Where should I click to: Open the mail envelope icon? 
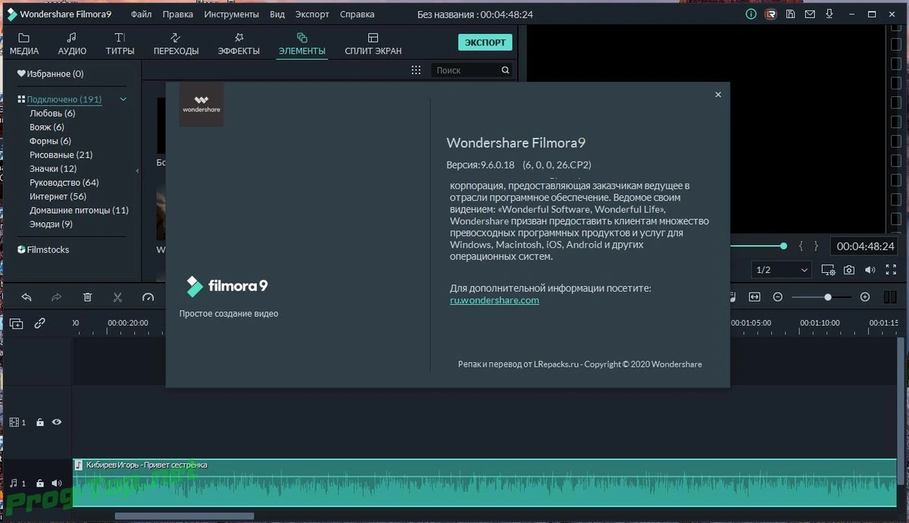coord(811,14)
